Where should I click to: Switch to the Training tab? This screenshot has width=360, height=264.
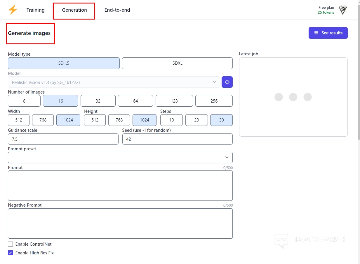(x=36, y=10)
